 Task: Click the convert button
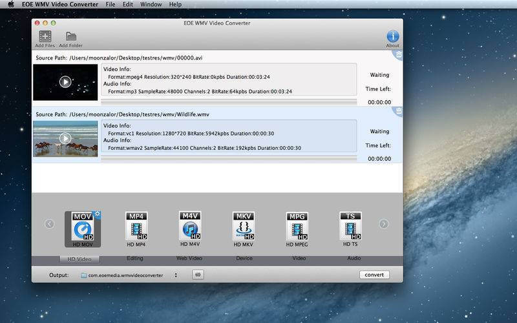pos(374,275)
